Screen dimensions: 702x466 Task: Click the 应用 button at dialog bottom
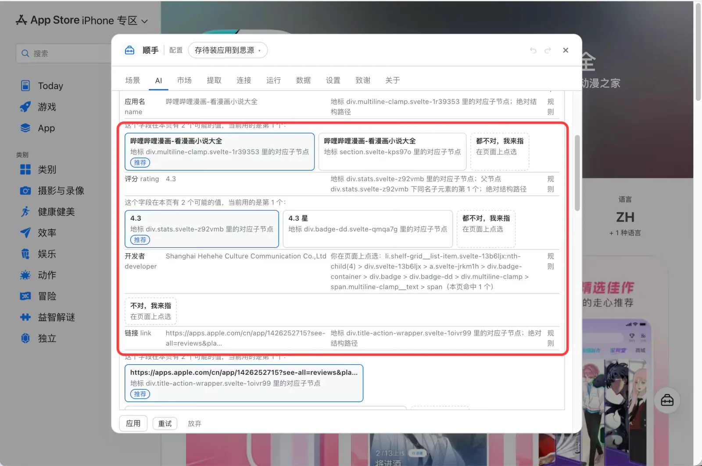coord(133,423)
